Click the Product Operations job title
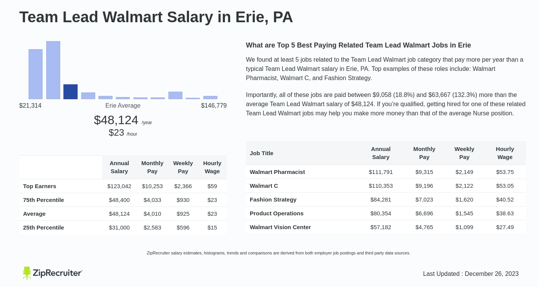 (277, 213)
